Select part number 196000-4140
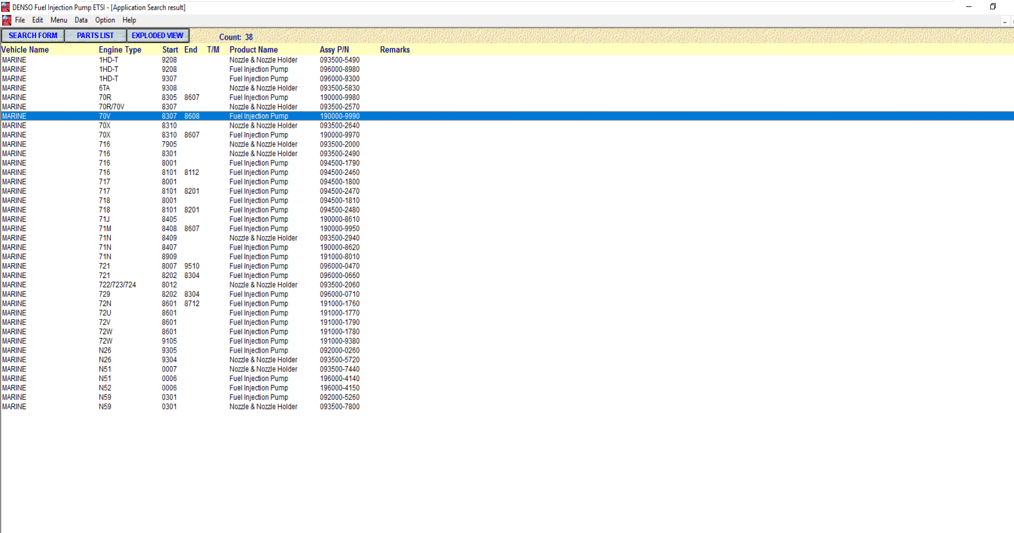 click(340, 379)
